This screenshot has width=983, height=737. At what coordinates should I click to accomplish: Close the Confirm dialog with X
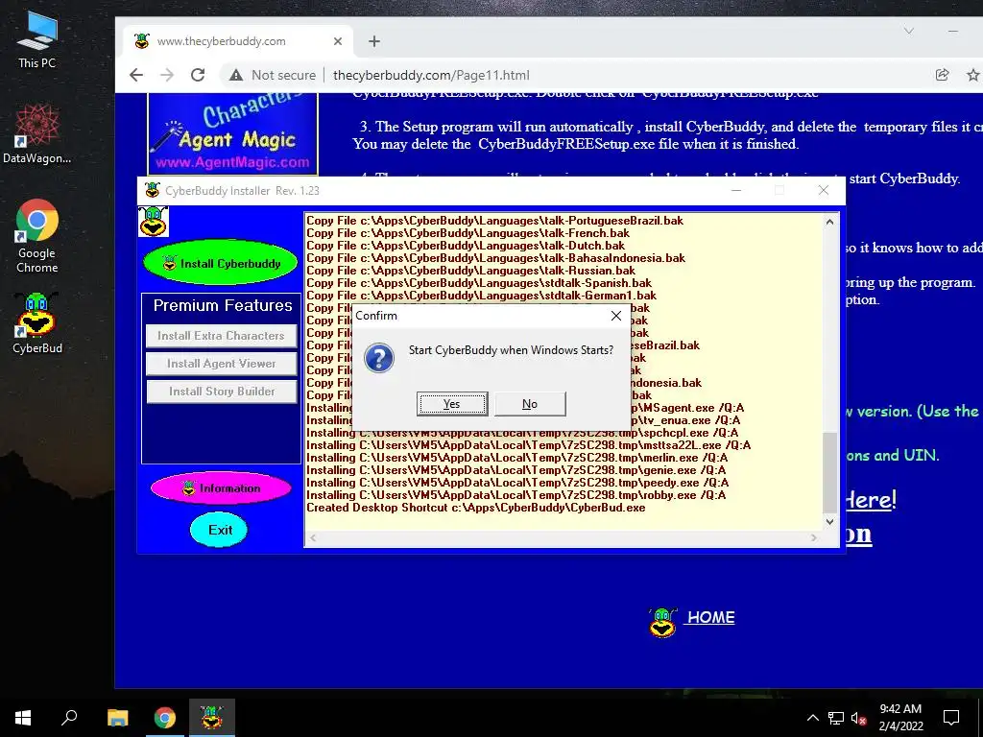pos(616,316)
